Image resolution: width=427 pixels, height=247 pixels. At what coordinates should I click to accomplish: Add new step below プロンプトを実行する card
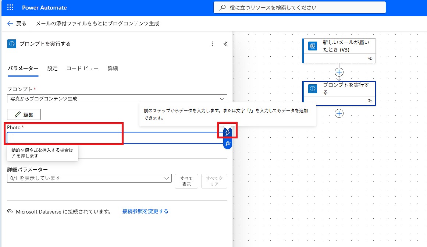[339, 113]
